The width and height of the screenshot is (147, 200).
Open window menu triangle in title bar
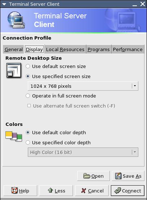(x=4, y=4)
